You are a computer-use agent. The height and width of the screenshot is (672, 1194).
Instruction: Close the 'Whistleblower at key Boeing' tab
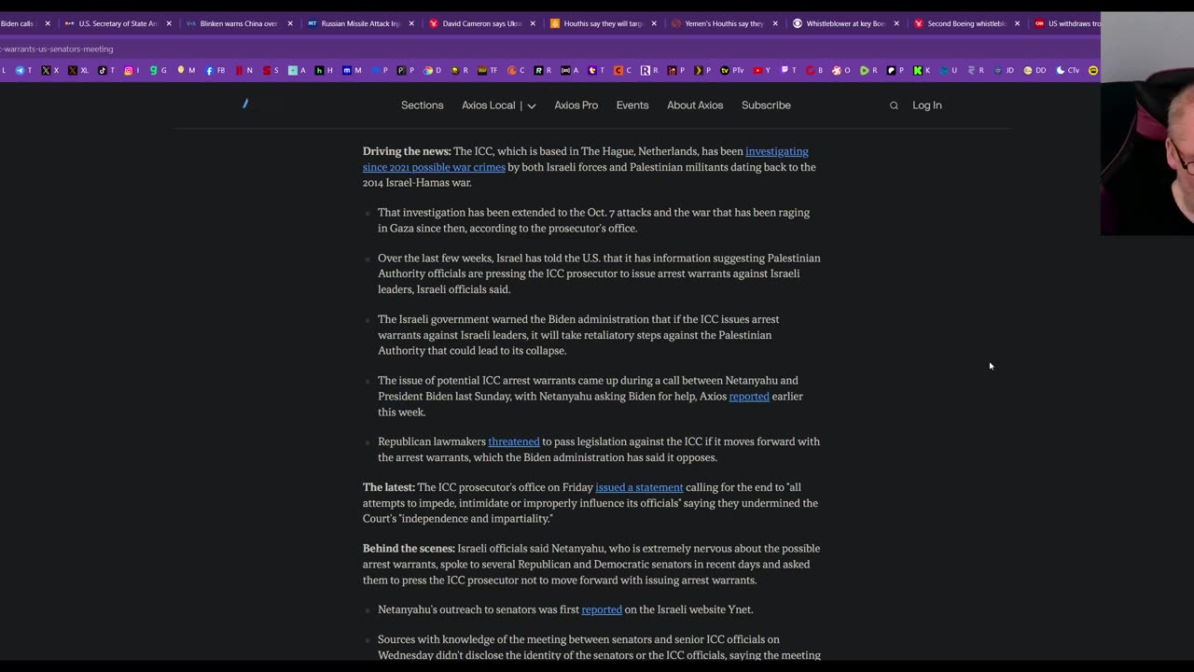896,23
